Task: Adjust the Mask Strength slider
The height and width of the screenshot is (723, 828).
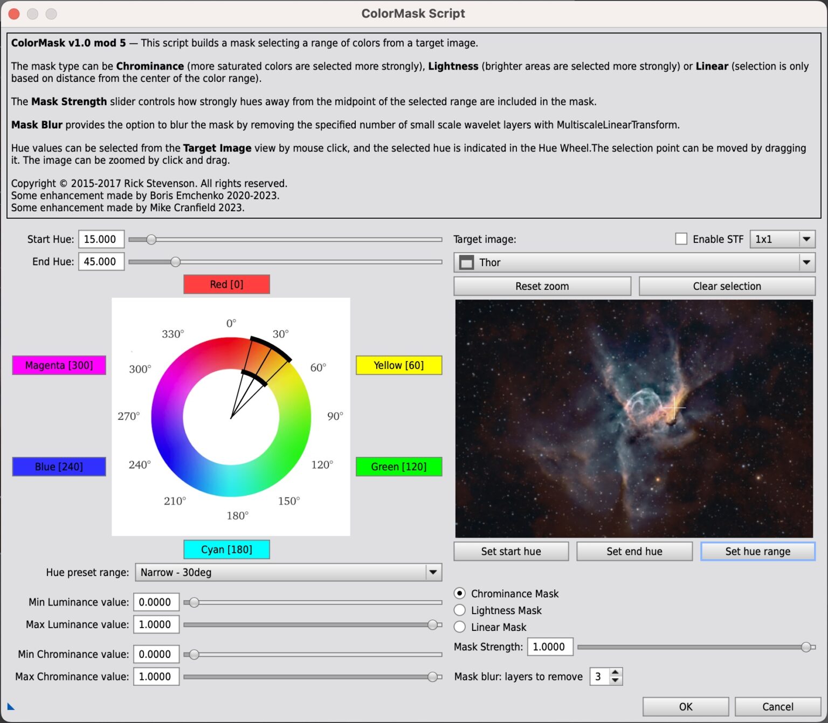Action: tap(806, 647)
